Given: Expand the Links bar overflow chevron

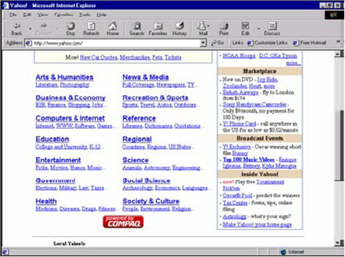Looking at the screenshot, I should pos(338,42).
